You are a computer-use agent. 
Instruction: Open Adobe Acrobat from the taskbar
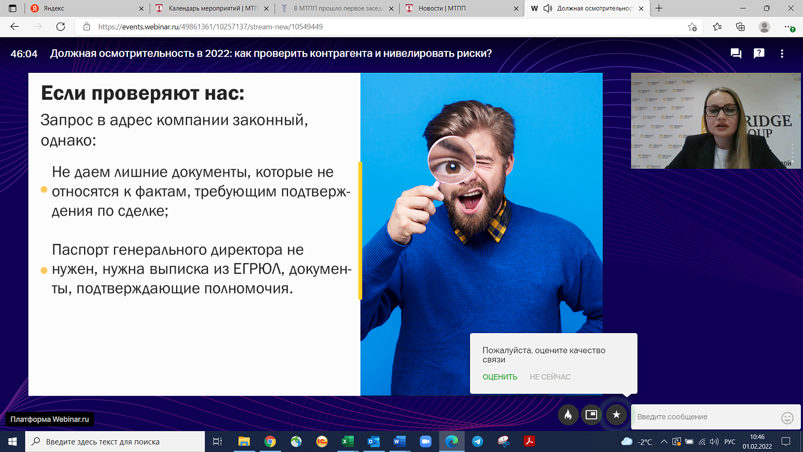tap(529, 442)
